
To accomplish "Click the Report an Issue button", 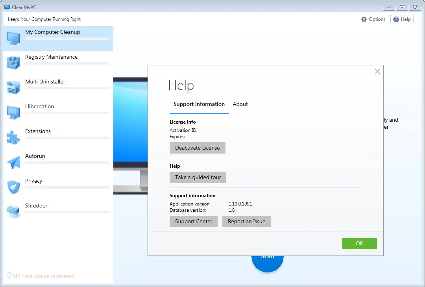I will click(246, 221).
